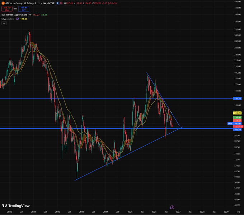Click the close value C105.70

tap(97, 3)
